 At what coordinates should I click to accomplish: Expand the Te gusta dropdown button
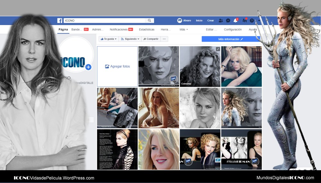click(108, 39)
